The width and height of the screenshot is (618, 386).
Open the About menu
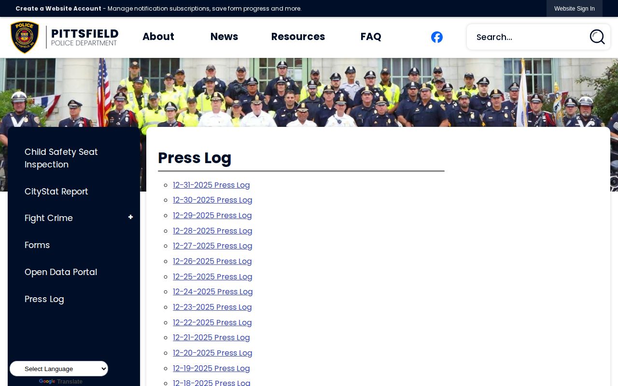(158, 37)
